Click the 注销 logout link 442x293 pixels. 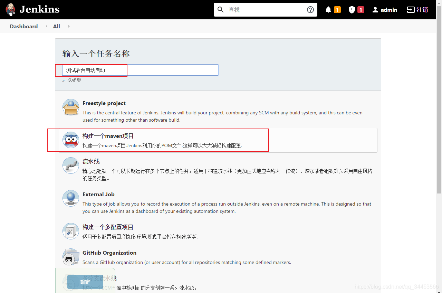422,10
